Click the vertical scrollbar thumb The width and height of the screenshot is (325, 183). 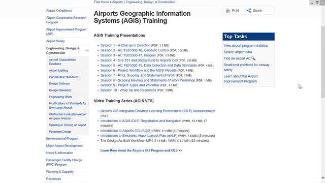[323, 62]
